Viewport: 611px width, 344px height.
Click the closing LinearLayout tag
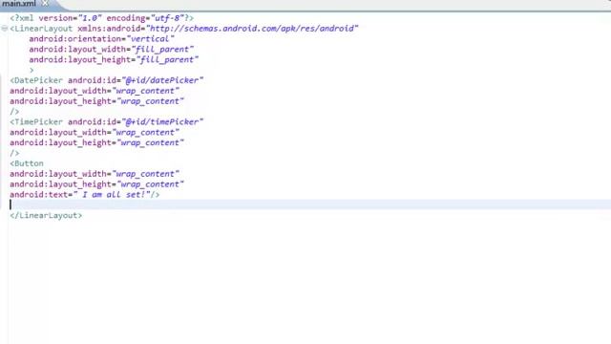click(46, 215)
